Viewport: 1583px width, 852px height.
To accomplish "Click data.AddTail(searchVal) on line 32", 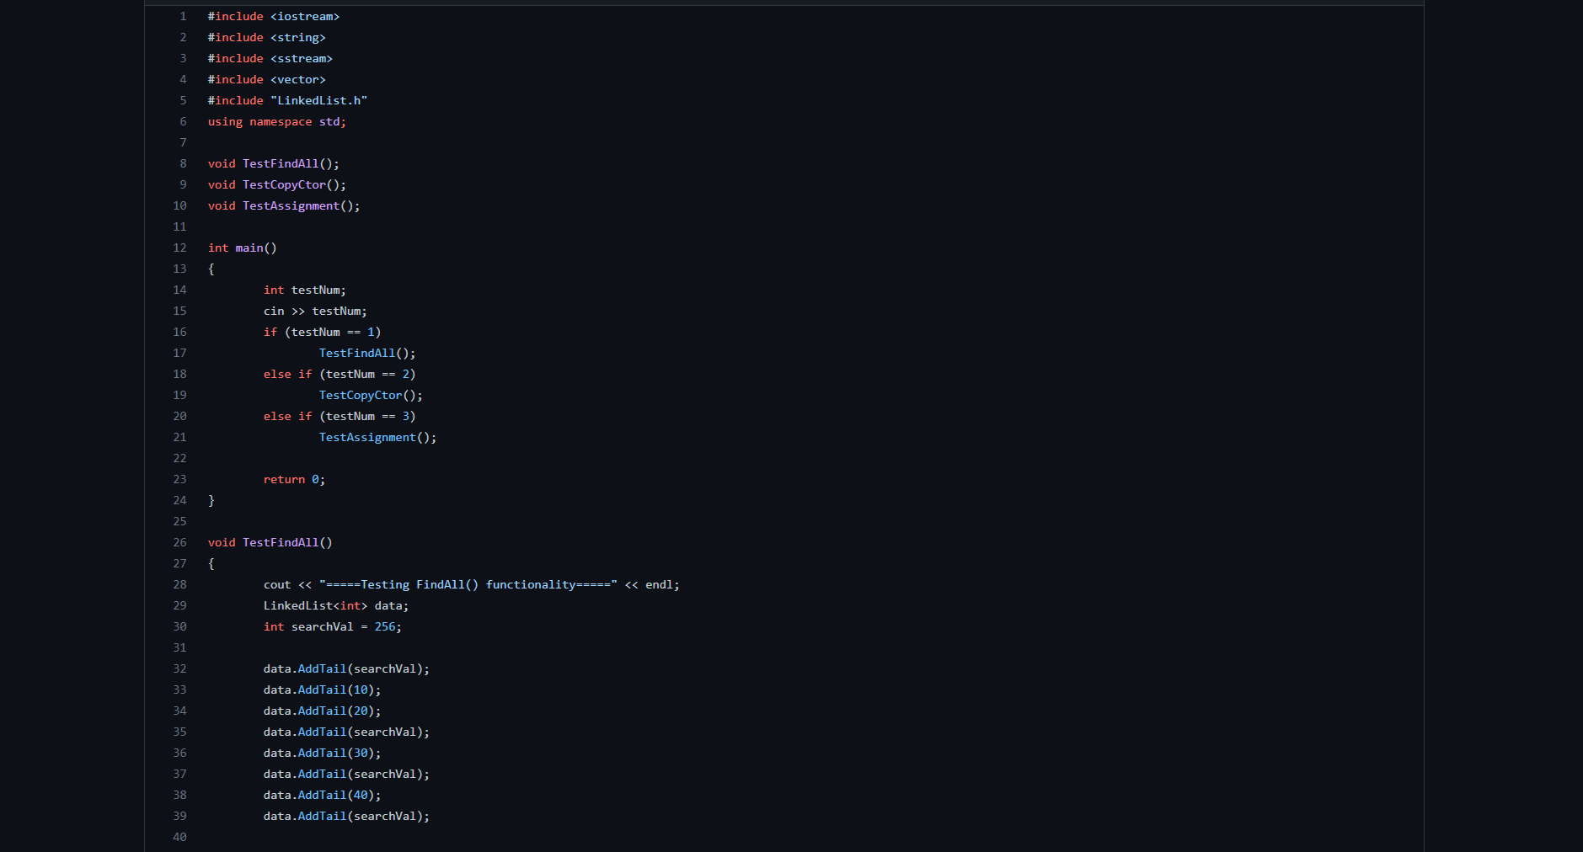I will 346,668.
